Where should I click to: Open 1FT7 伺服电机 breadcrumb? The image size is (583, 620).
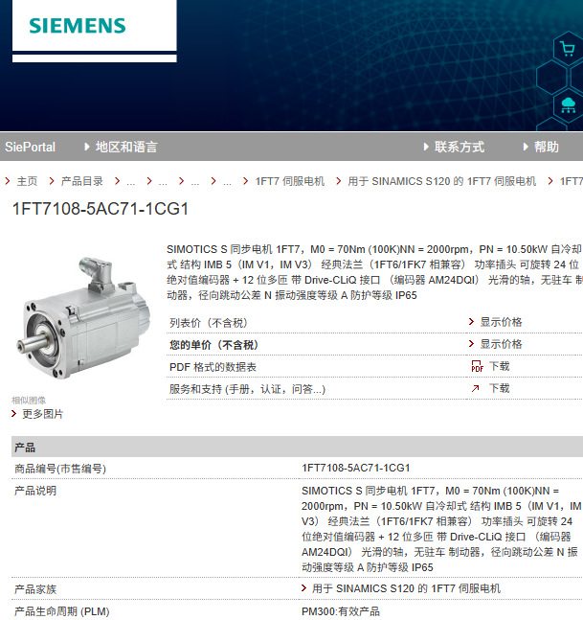coord(290,181)
